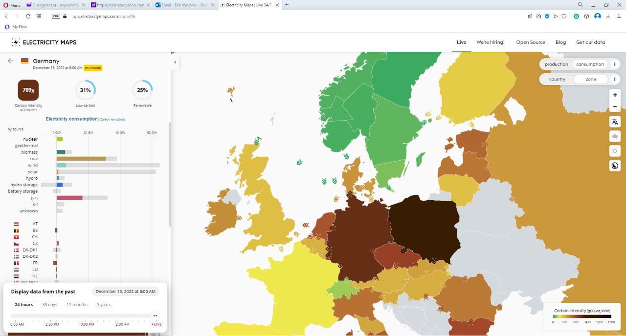Open the ad blocker shield icon
The width and height of the screenshot is (626, 336).
[x=547, y=16]
